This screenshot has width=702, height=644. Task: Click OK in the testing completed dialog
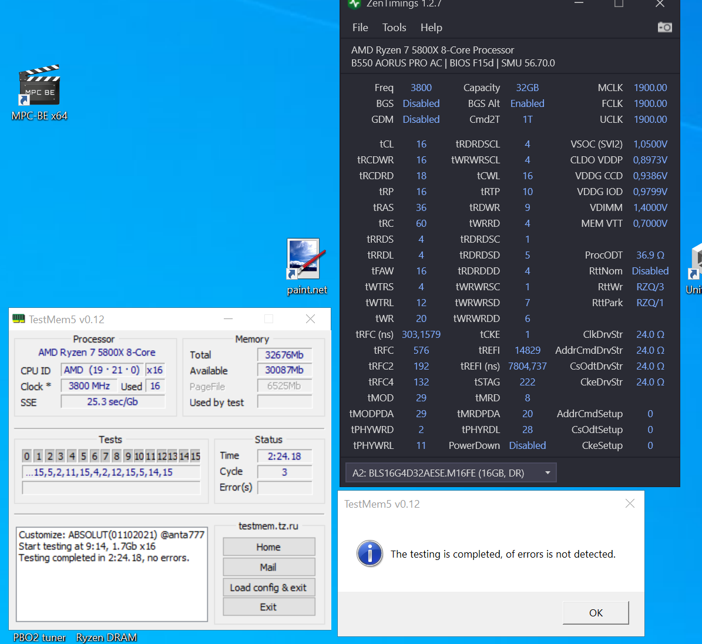[596, 613]
